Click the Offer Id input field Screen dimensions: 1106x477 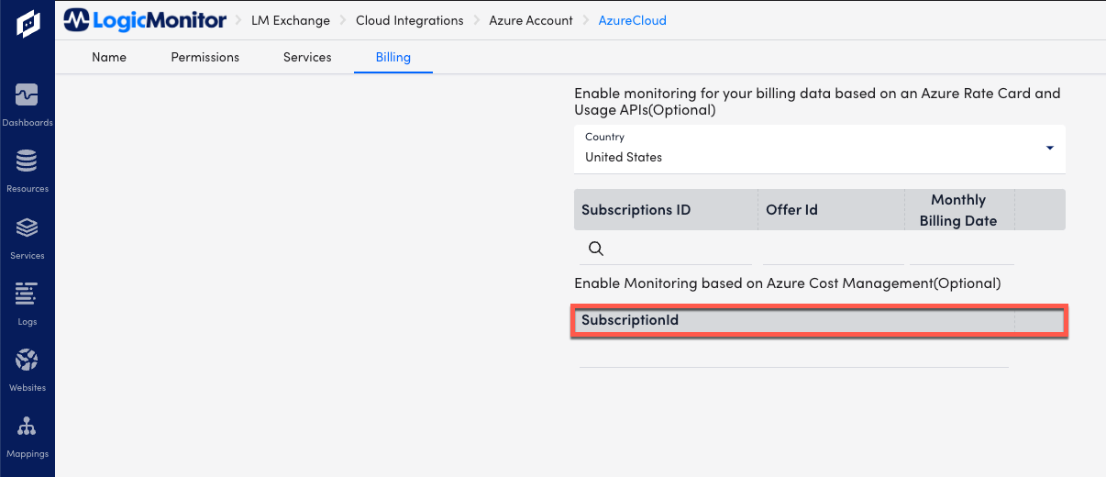[833, 249]
